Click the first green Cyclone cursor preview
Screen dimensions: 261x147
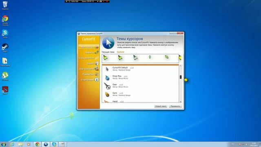point(105,58)
